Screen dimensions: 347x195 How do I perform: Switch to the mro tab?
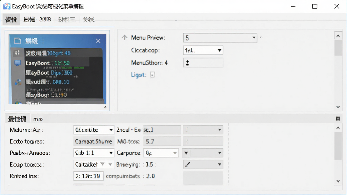38,119
